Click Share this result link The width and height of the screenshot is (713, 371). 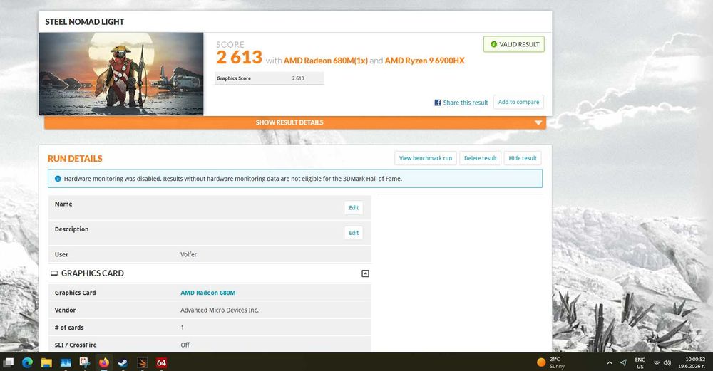[x=465, y=103]
